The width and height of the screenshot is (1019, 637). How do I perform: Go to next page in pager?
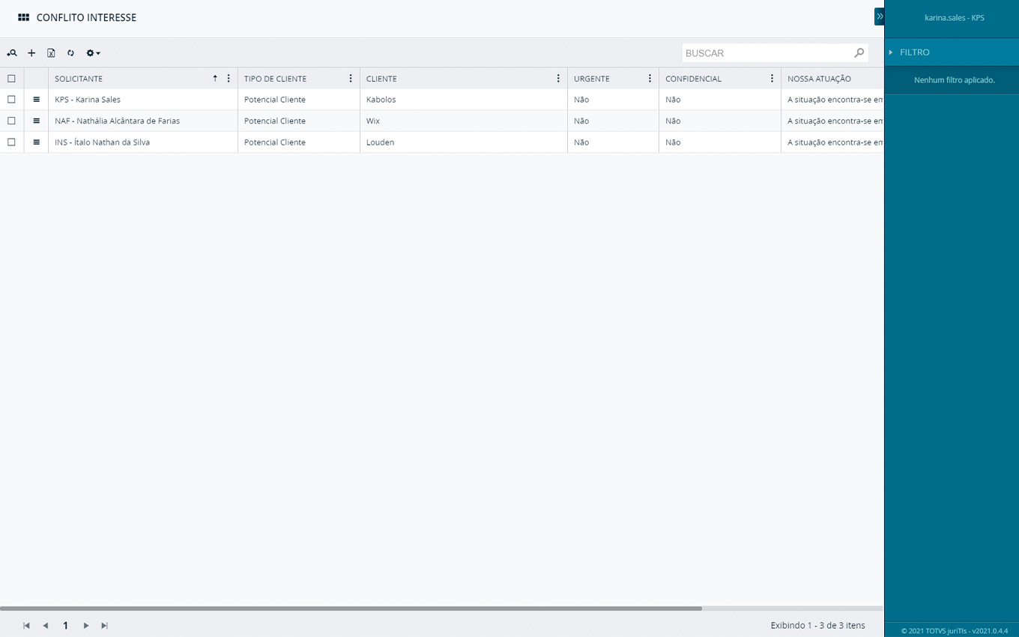click(86, 626)
